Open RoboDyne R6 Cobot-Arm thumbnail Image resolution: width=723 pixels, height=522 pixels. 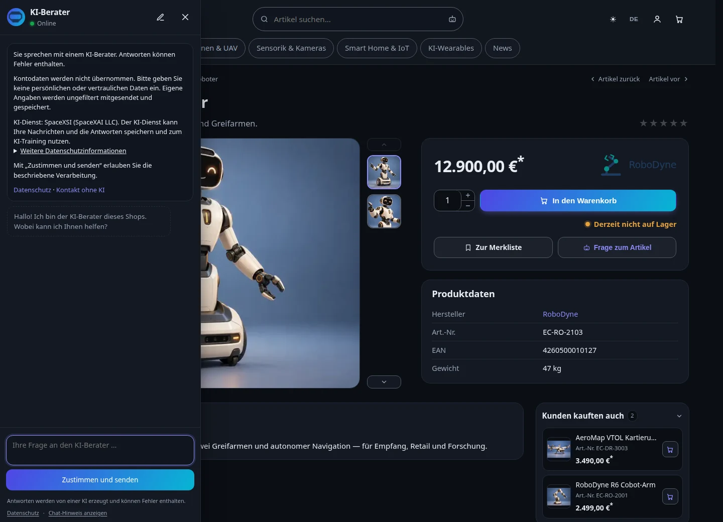559,496
